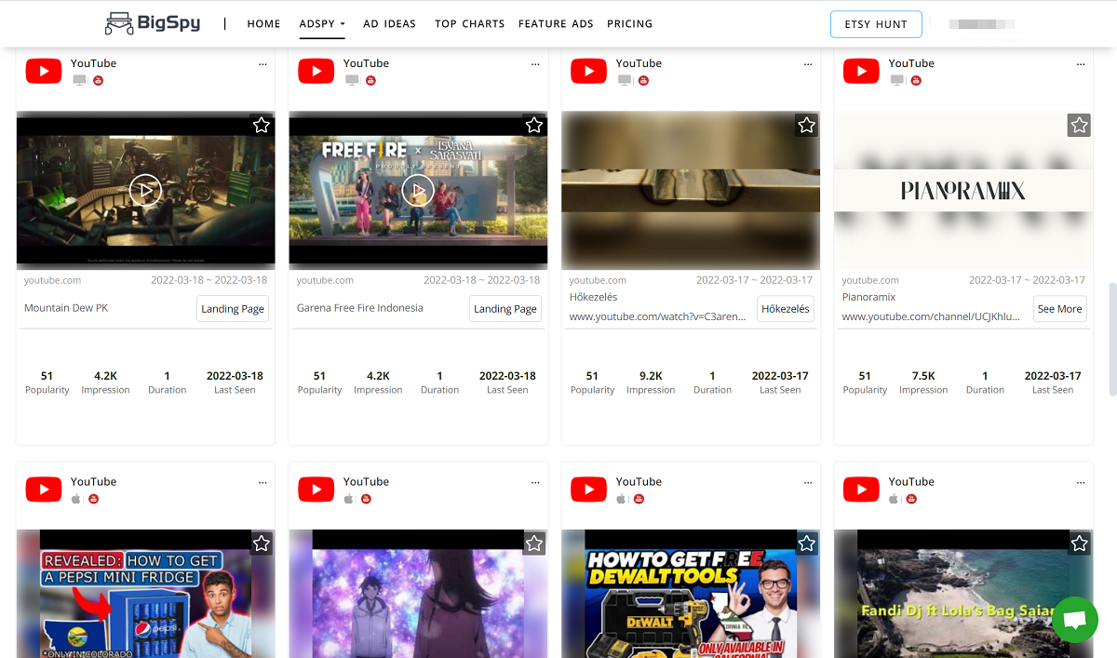Click 7.5K impression value on Pianoramix

pyautogui.click(x=923, y=376)
